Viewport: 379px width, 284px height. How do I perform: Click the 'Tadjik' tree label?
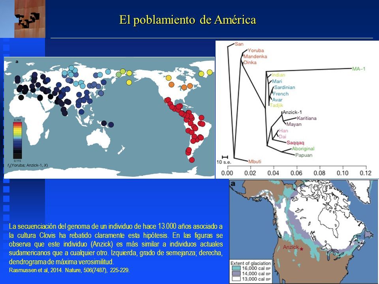276,105
